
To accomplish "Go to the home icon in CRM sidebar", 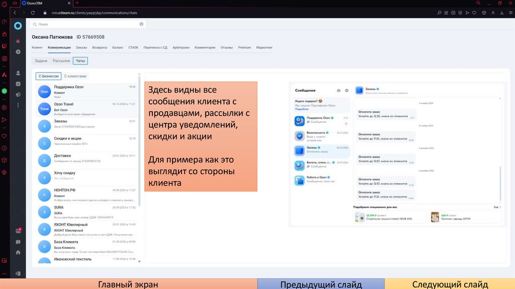I will [x=18, y=253].
